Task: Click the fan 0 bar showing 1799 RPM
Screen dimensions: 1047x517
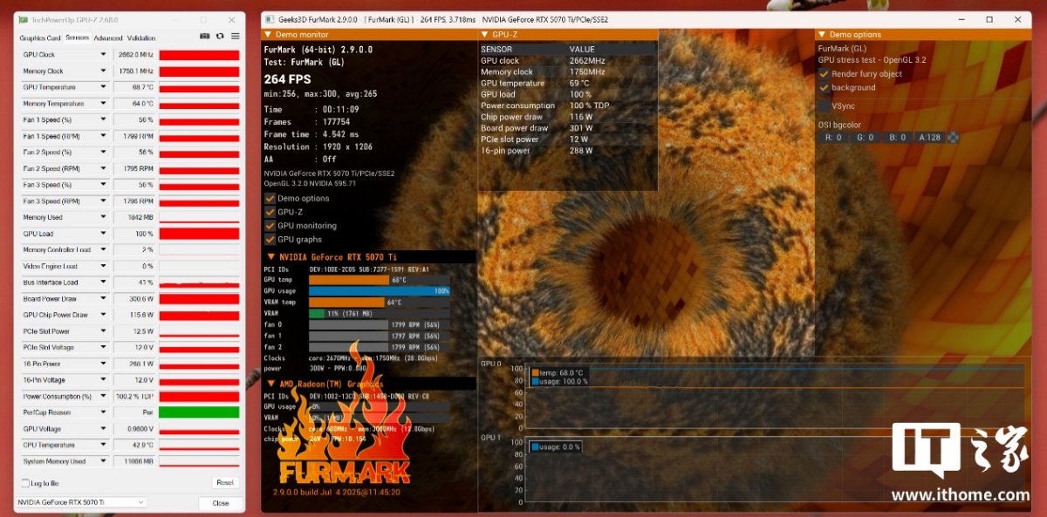Action: click(x=380, y=324)
